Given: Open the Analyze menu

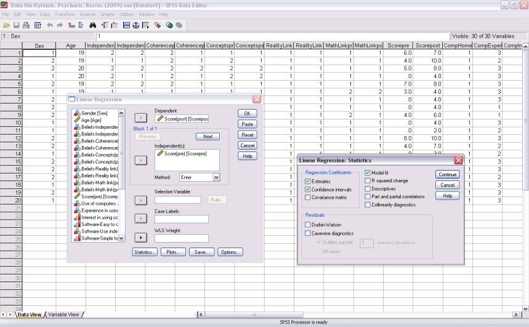Looking at the screenshot, I should tap(87, 14).
